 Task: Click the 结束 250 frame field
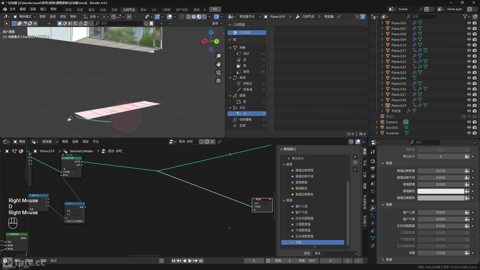pyautogui.click(x=307, y=261)
